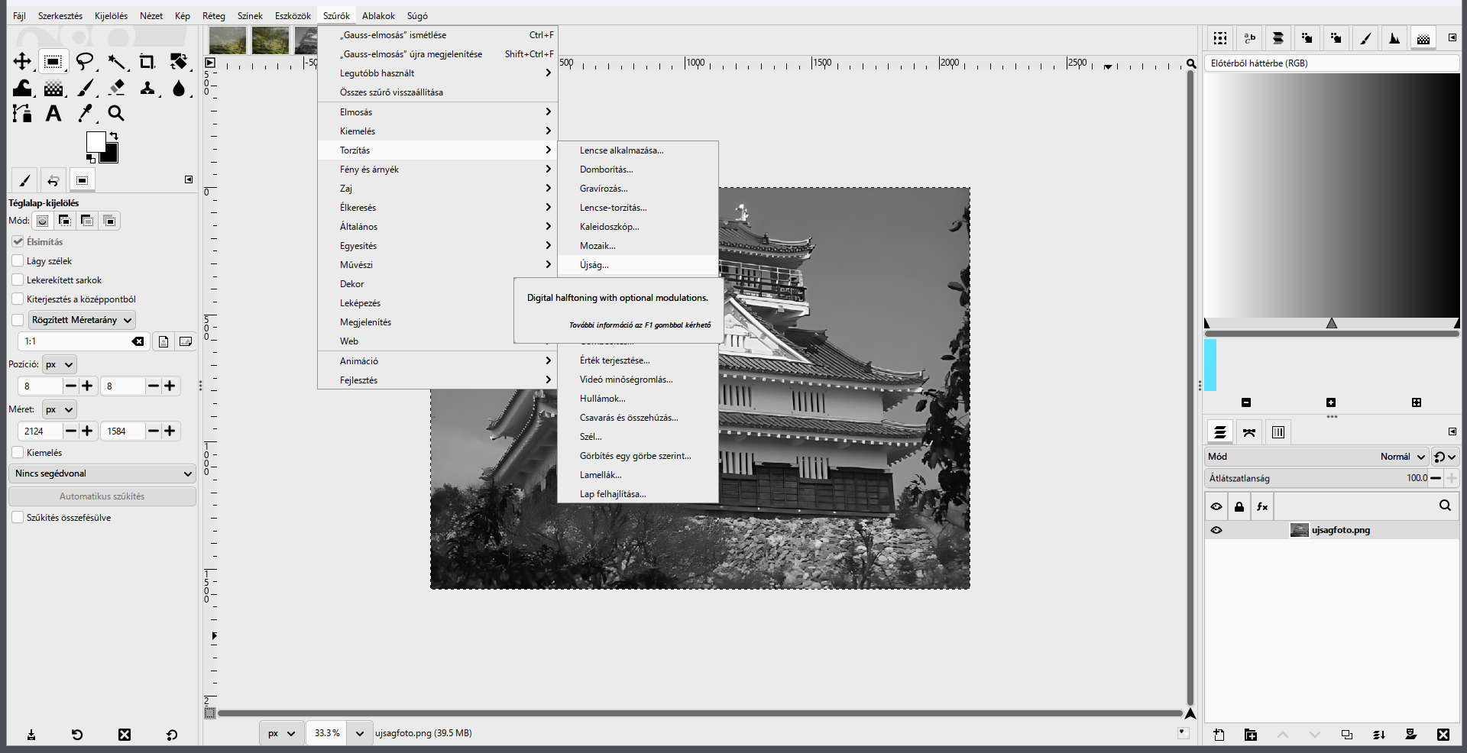Select the Color Picker eyedropper tool
Viewport: 1467px width, 753px height.
click(x=85, y=114)
